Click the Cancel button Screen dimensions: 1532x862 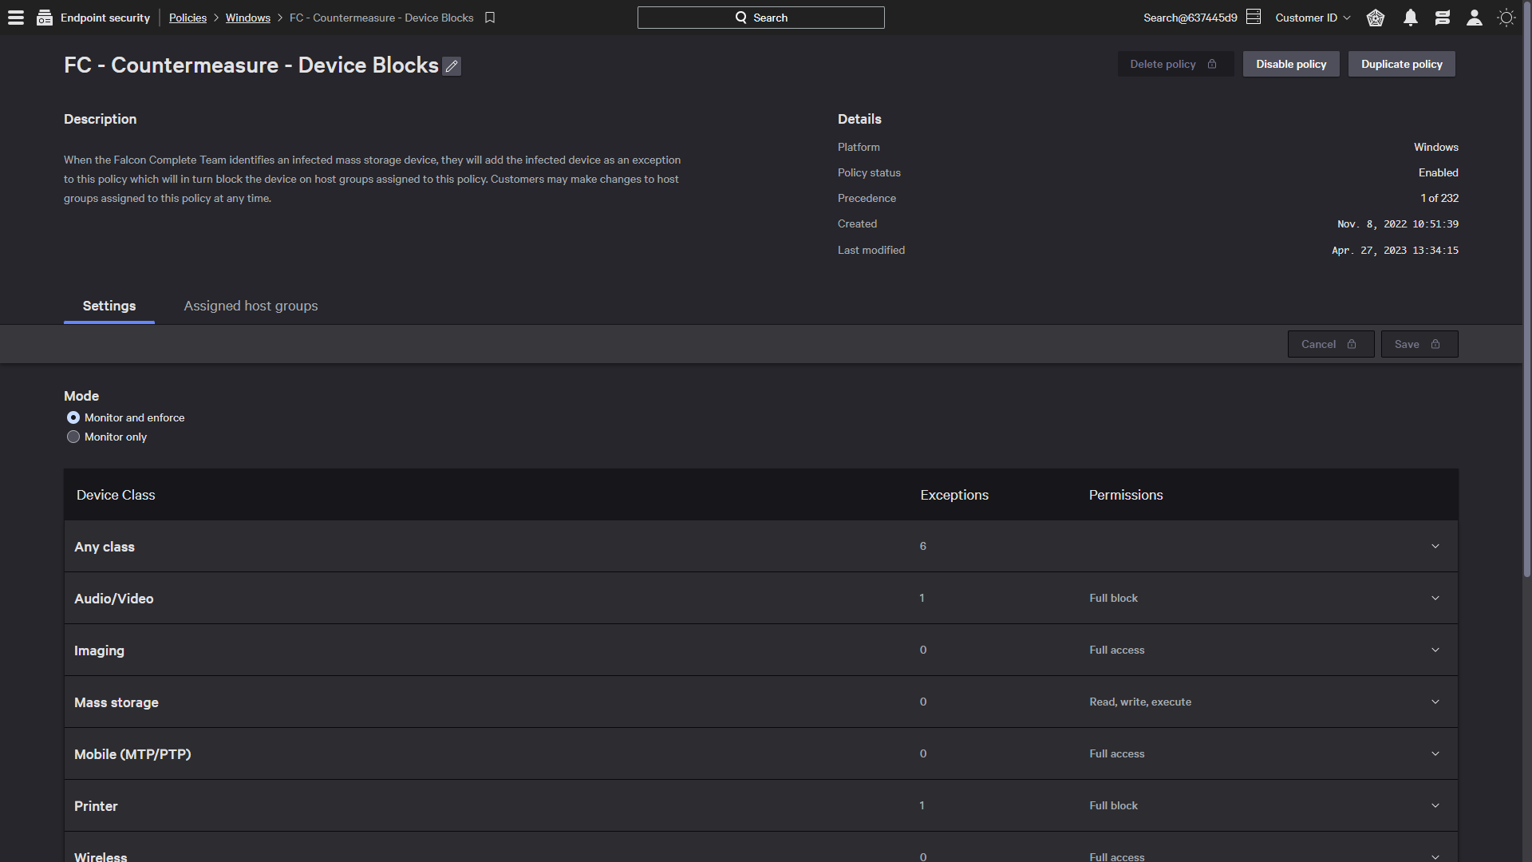[x=1331, y=344]
